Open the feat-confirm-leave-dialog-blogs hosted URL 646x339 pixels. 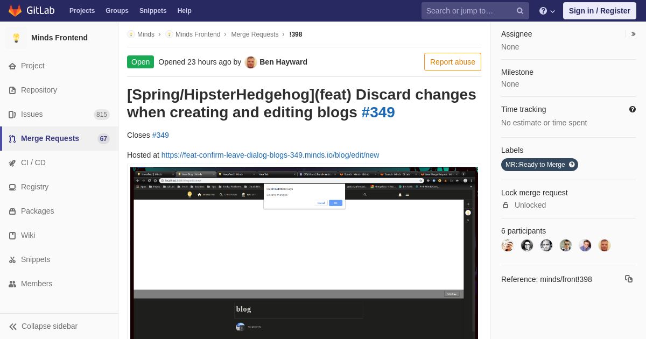point(270,155)
